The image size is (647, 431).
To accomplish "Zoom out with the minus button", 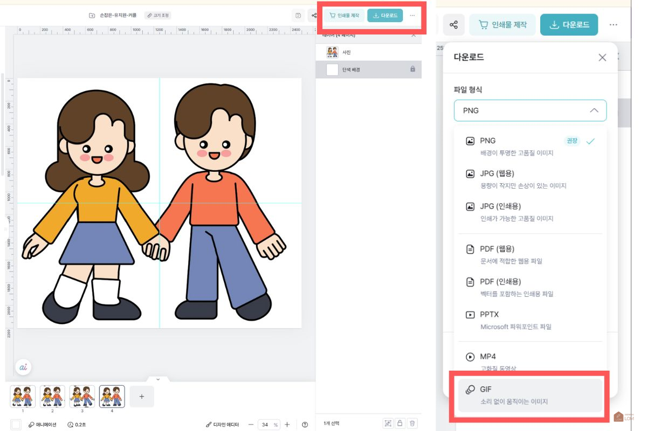I will (250, 425).
